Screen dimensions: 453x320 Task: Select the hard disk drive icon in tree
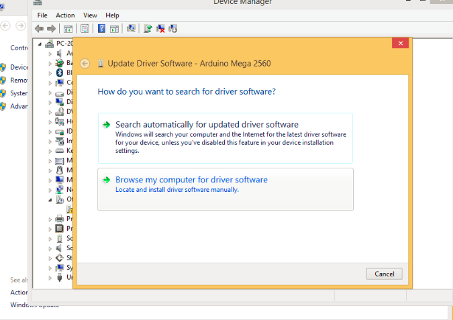click(x=60, y=93)
